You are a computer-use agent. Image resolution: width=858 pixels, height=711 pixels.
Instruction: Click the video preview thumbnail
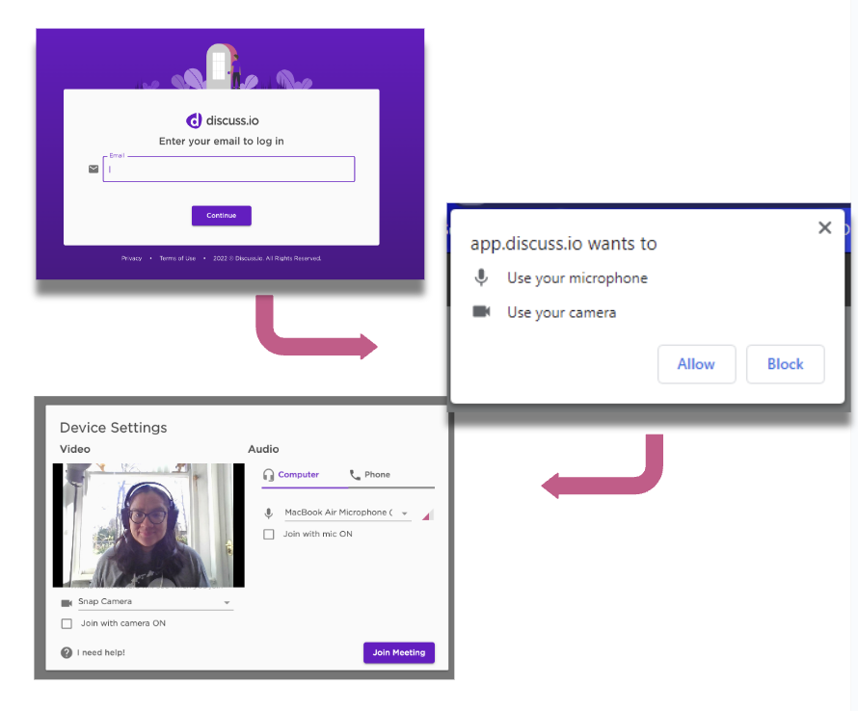point(148,525)
